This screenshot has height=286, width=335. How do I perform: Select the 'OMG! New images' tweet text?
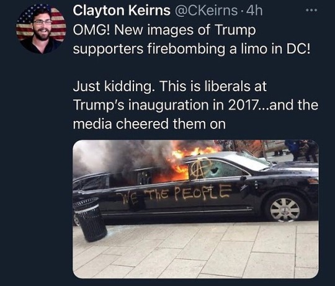191,39
